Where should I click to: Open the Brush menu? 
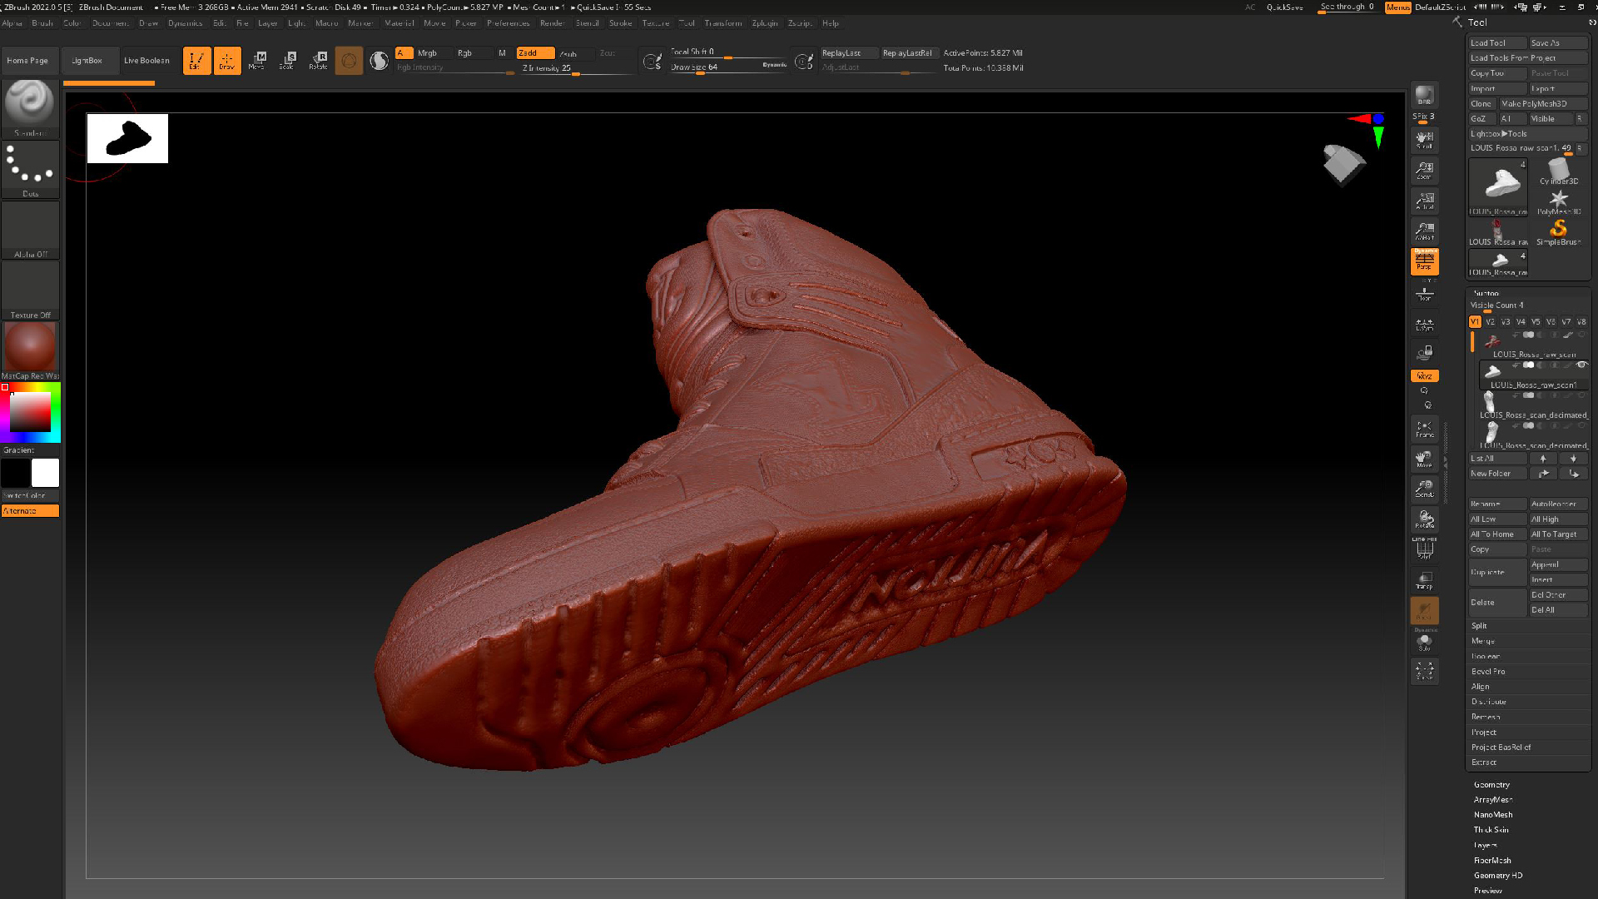click(42, 23)
